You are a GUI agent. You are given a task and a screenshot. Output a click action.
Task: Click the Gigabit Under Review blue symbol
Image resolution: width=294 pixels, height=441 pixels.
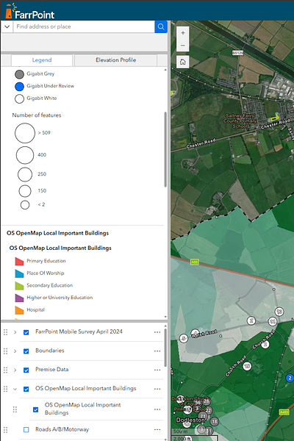pos(19,87)
